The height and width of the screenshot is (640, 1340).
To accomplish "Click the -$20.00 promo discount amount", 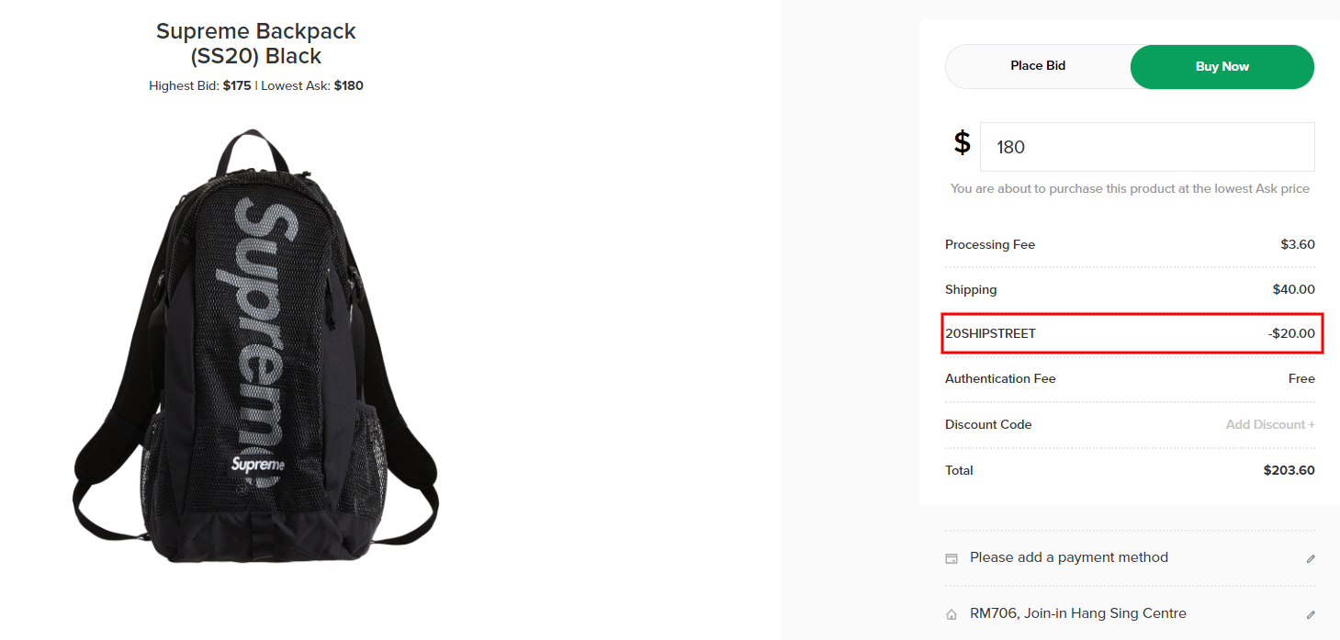I will tap(1291, 333).
